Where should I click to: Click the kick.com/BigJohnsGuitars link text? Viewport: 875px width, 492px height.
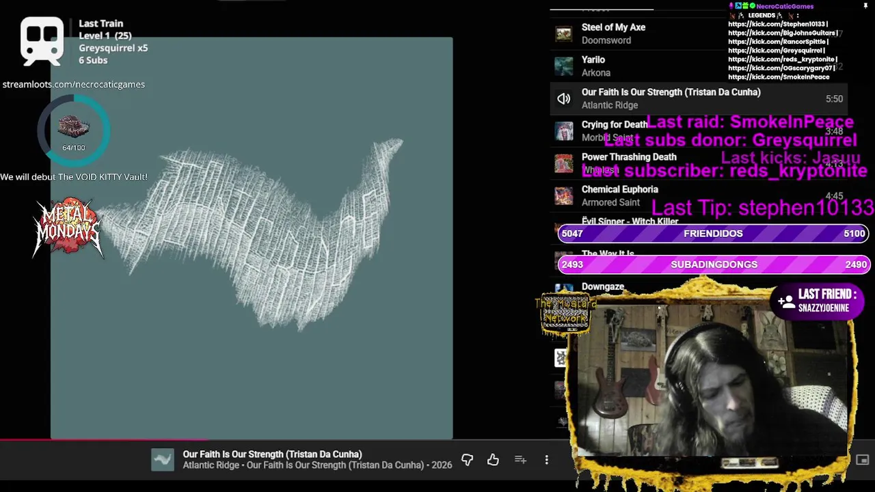(x=783, y=33)
